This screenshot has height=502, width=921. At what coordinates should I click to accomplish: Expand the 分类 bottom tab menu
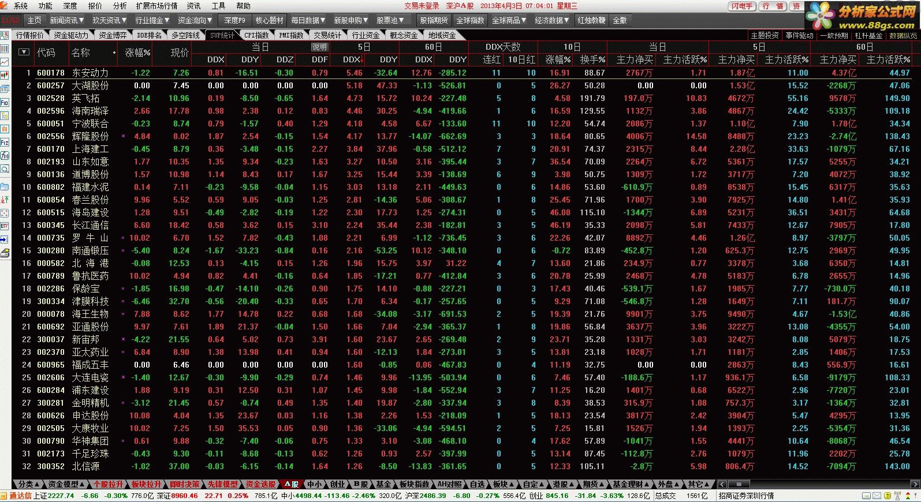pyautogui.click(x=28, y=484)
